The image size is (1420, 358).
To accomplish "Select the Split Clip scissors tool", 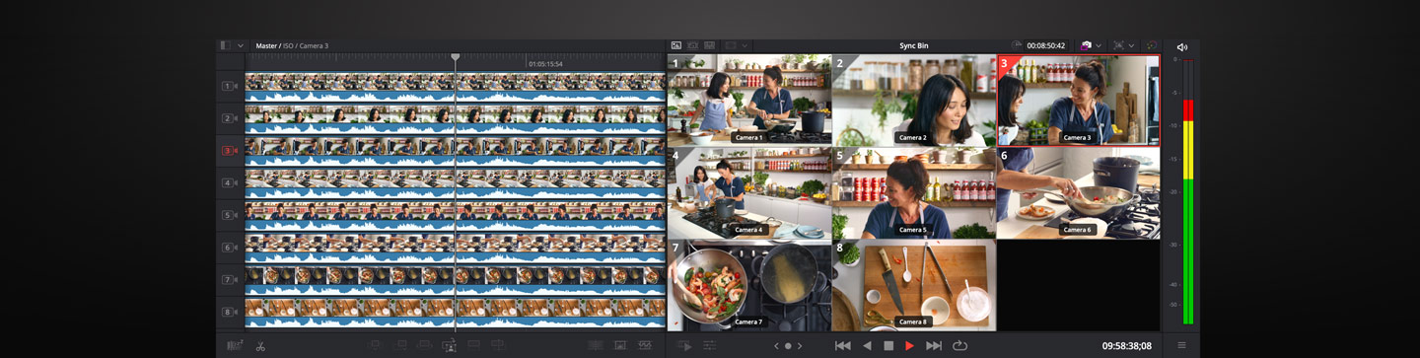I will point(260,346).
